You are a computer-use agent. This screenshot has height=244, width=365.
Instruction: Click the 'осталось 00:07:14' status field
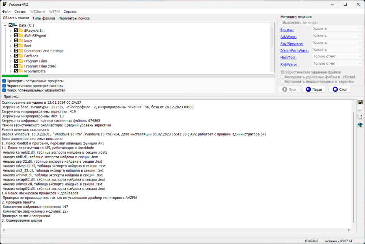point(339,241)
